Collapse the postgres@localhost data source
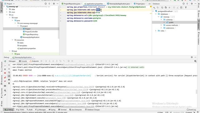This screenshot has width=200, height=113. pyautogui.click(x=153, y=11)
